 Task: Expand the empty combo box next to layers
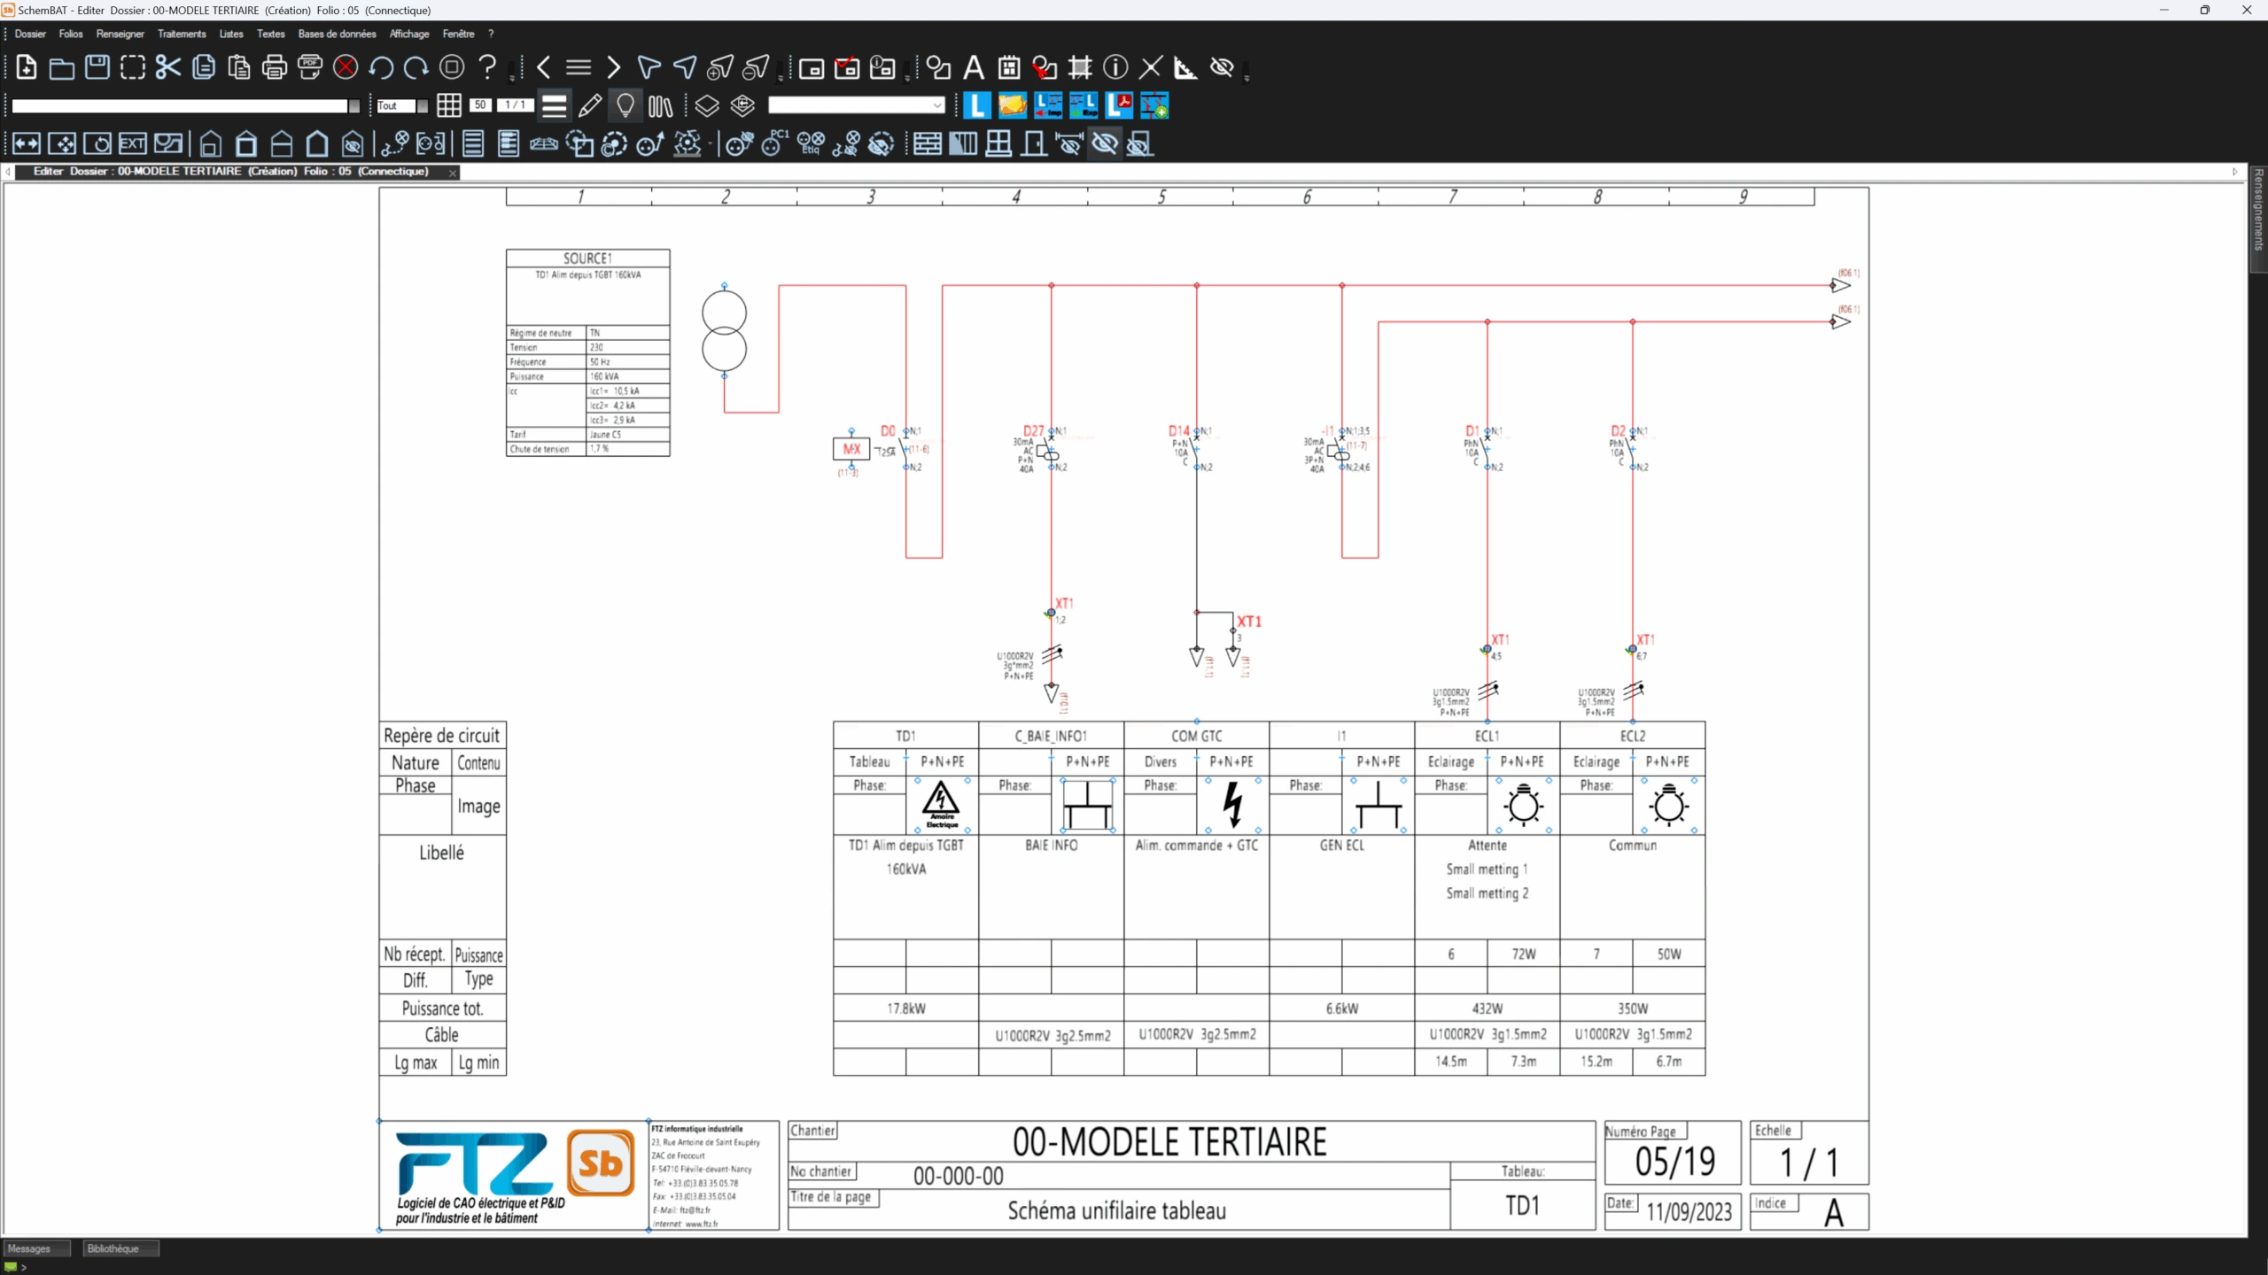pyautogui.click(x=937, y=106)
